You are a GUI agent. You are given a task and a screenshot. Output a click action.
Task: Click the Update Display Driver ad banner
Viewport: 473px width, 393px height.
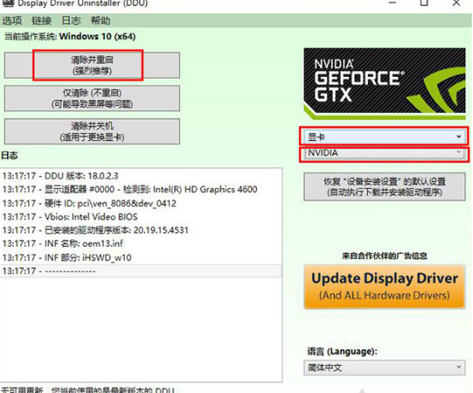(384, 286)
